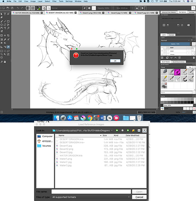Click the Save toolbar icon

(x=12, y=8)
